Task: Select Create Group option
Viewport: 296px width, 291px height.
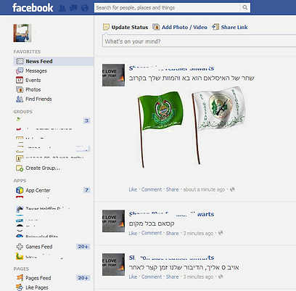Action: [x=38, y=168]
